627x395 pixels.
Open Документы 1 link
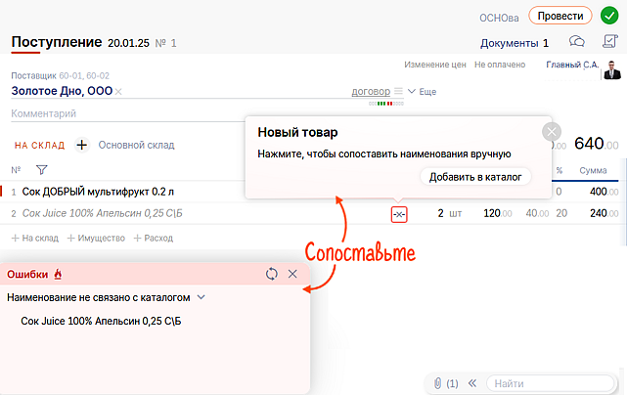515,43
